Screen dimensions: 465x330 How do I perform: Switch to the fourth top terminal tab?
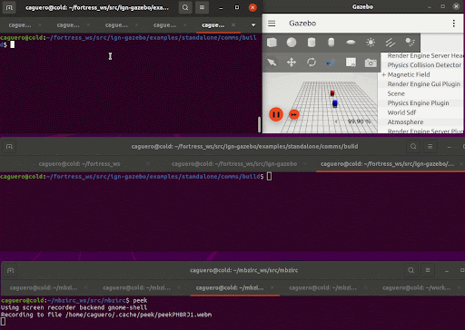point(164,25)
